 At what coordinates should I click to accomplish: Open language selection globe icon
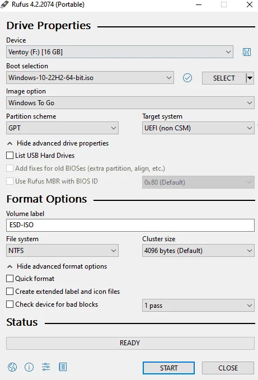coord(12,367)
